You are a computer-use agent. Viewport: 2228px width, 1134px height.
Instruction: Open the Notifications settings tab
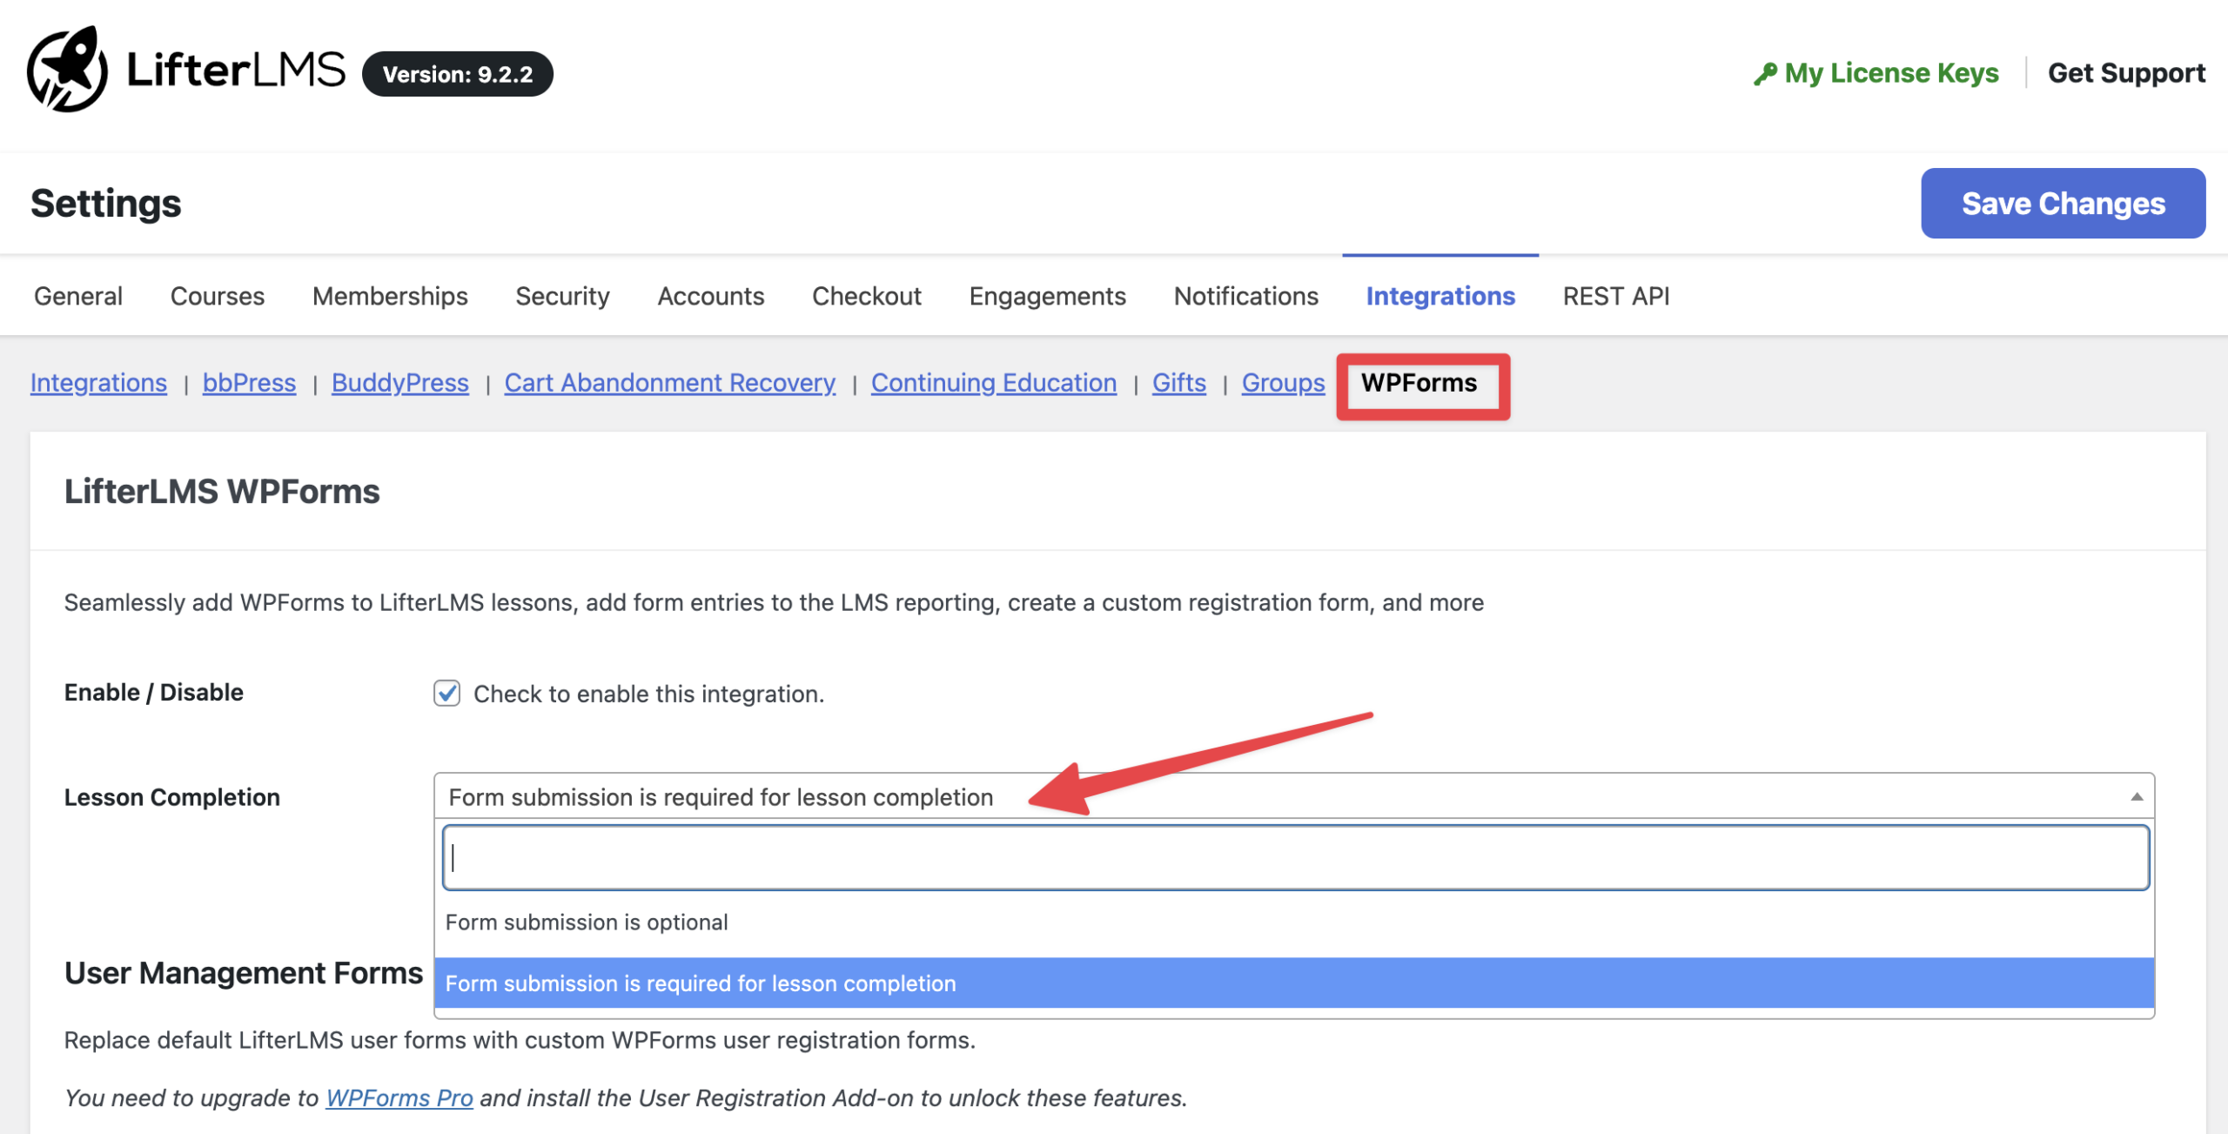[1245, 297]
